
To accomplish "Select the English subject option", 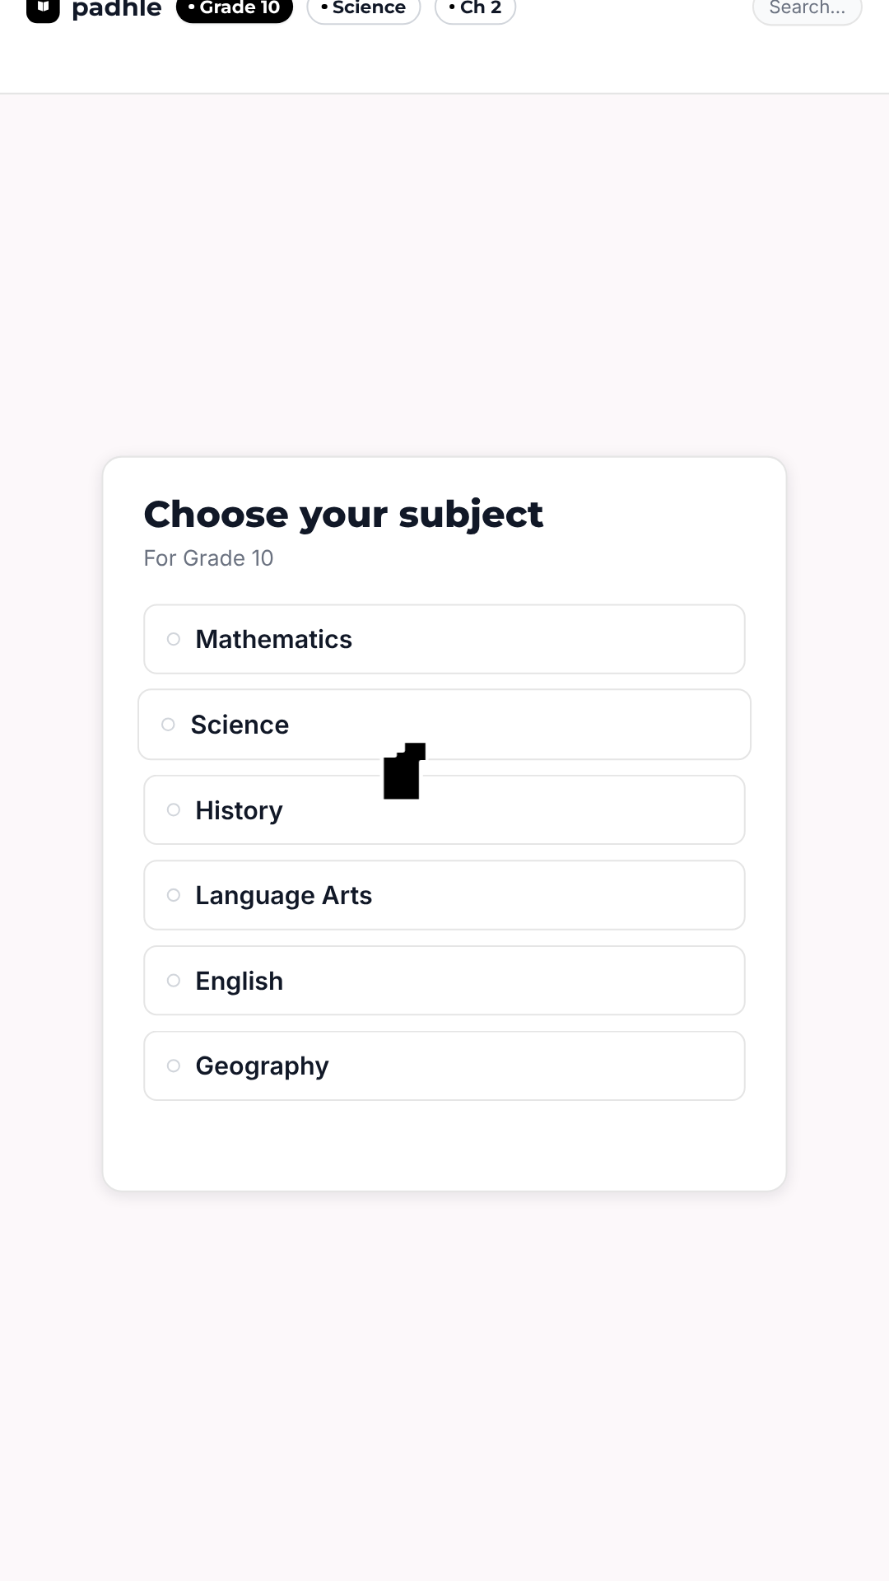I will (444, 981).
